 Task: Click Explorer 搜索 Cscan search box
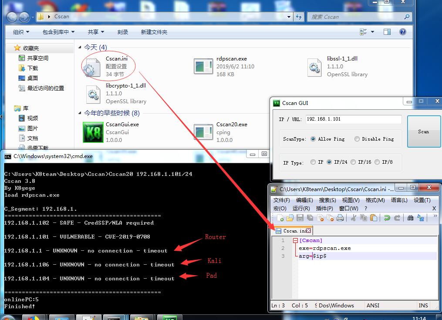click(360, 17)
